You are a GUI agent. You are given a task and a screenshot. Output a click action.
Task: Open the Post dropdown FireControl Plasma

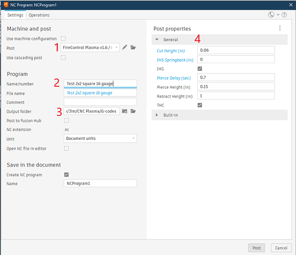coord(90,47)
